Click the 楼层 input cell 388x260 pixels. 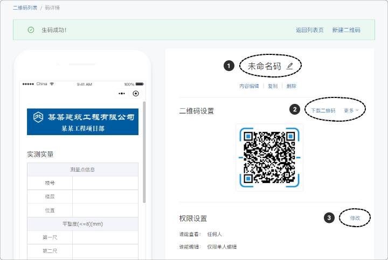pyautogui.click(x=105, y=196)
